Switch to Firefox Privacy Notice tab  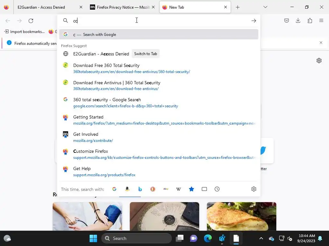point(123,7)
